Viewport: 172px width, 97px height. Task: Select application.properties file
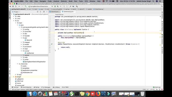coord(29,70)
